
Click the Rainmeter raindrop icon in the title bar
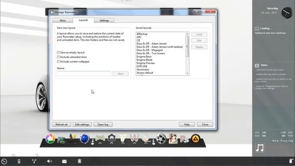[x=52, y=12]
